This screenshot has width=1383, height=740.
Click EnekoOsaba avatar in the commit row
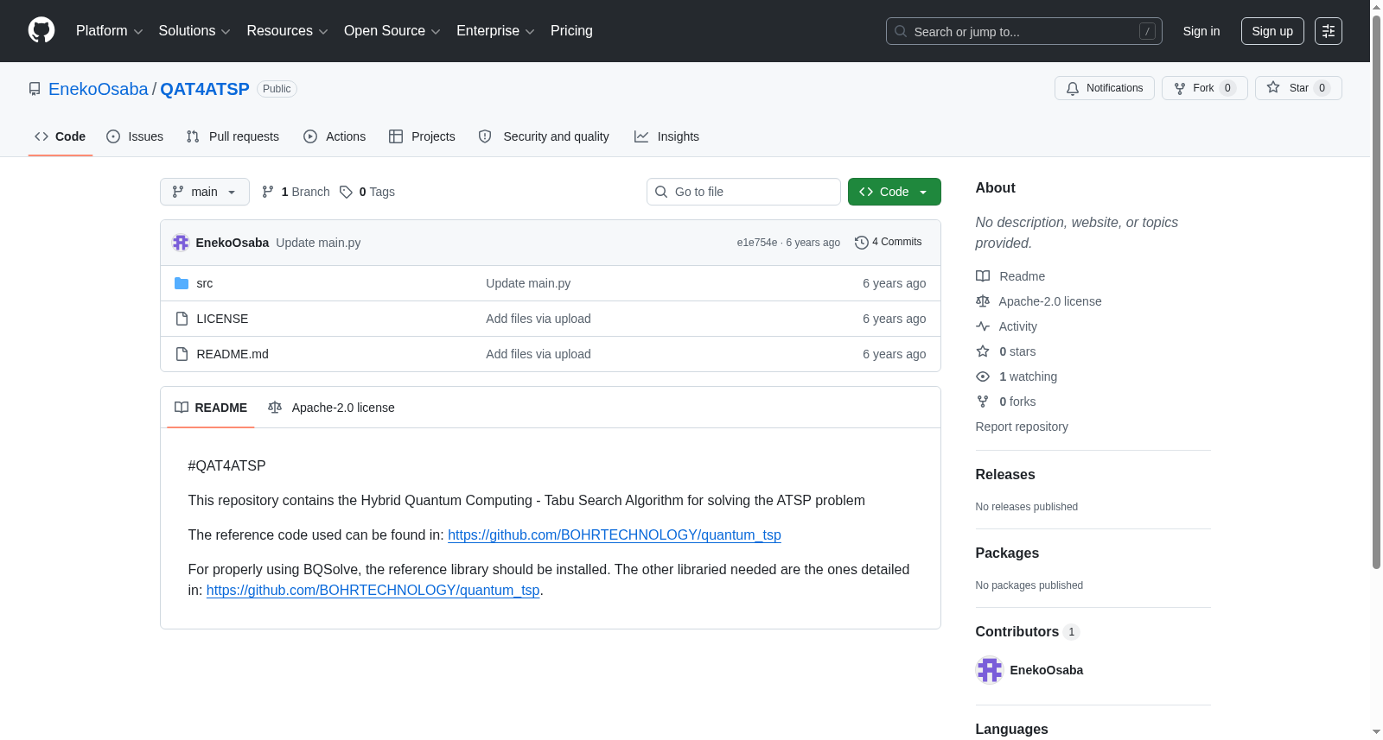181,243
